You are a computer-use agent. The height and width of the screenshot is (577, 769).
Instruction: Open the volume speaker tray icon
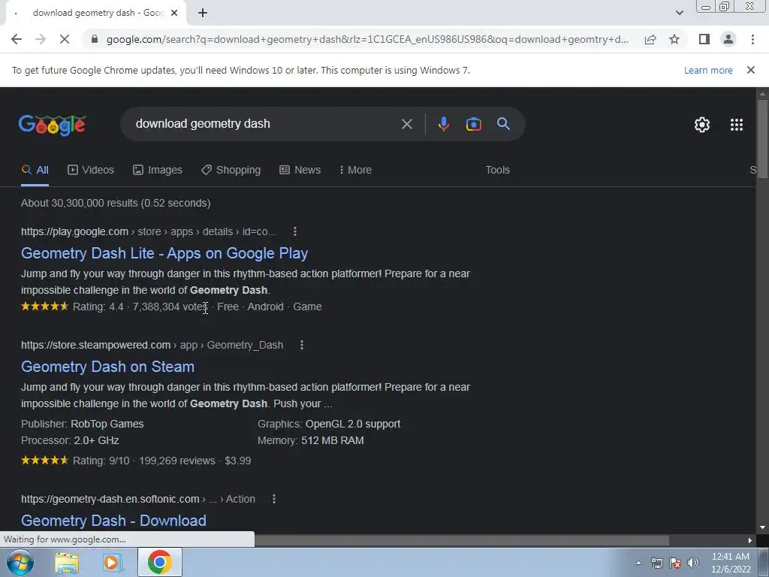tap(693, 563)
